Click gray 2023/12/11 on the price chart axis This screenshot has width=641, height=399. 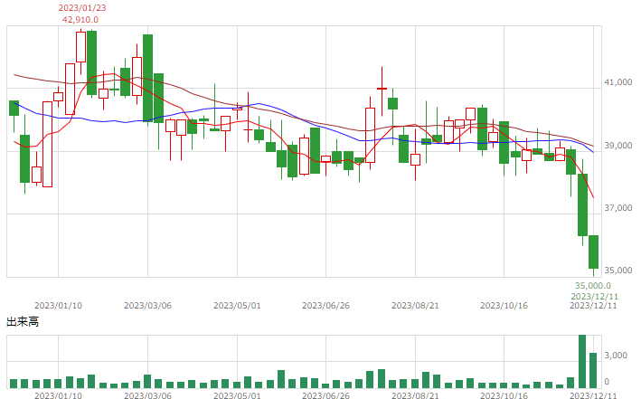click(593, 306)
